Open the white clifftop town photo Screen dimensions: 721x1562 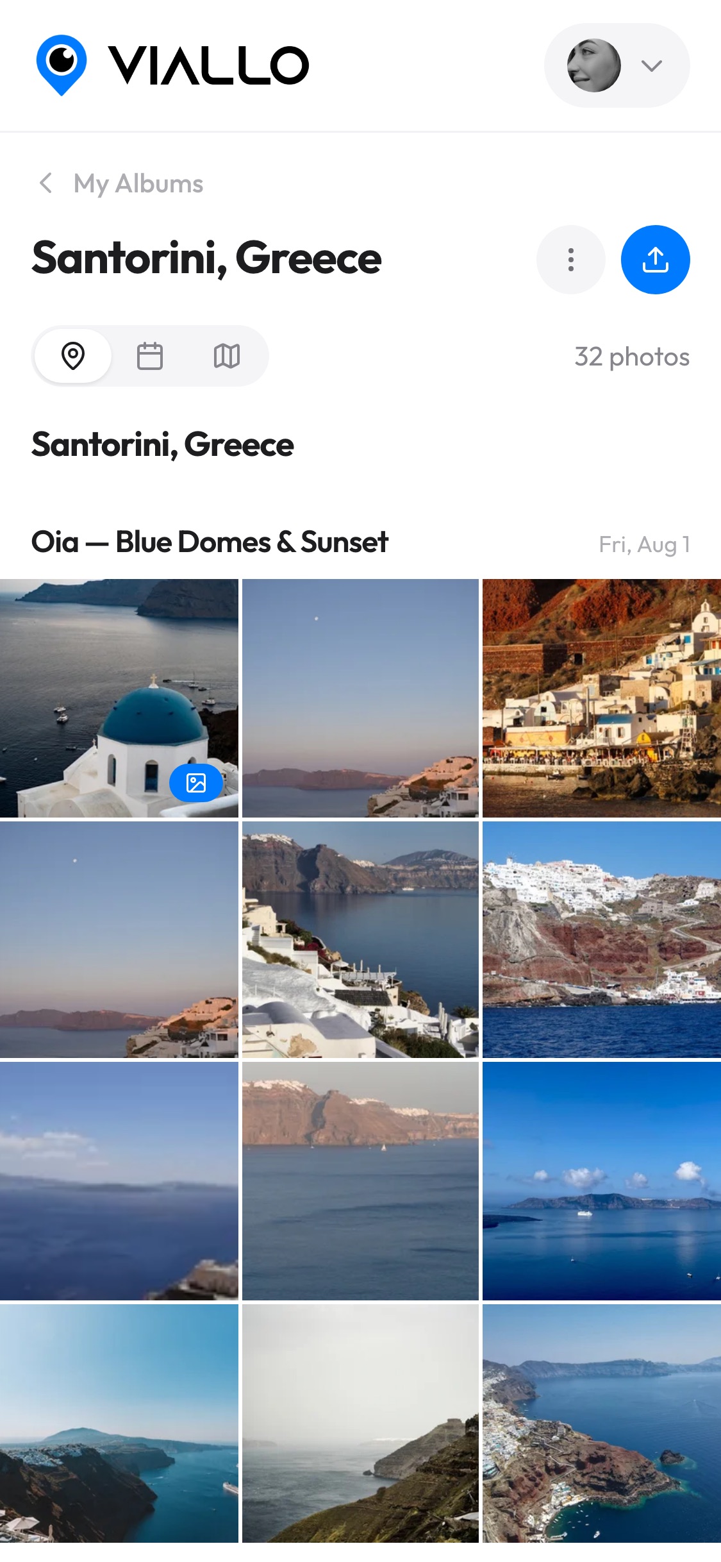(602, 939)
